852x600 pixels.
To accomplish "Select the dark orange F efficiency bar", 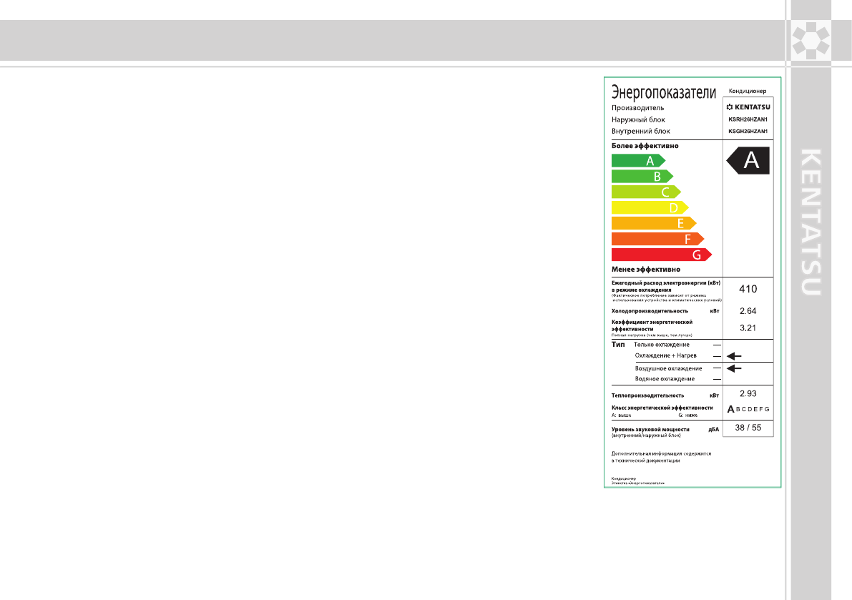I will [x=657, y=239].
